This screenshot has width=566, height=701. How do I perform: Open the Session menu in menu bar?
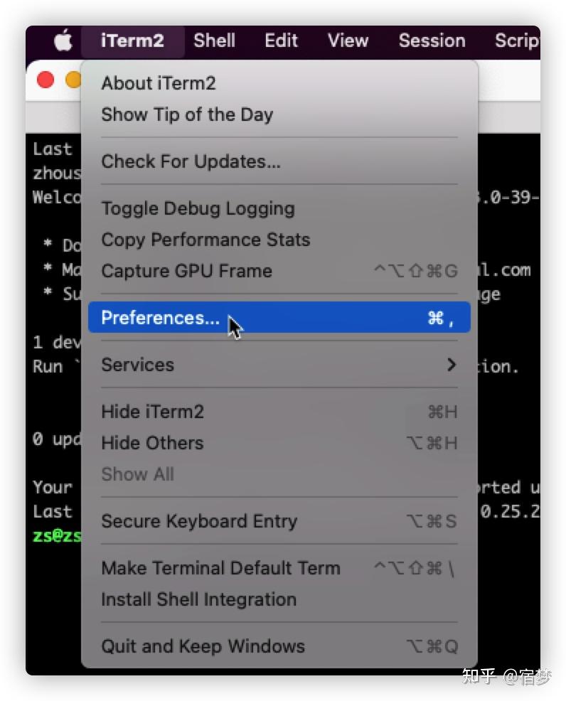pos(432,41)
